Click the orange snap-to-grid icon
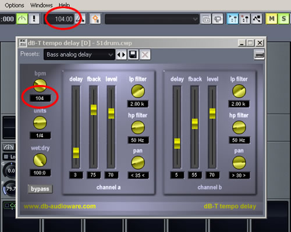Image resolution: width=291 pixels, height=232 pixels. point(95,19)
